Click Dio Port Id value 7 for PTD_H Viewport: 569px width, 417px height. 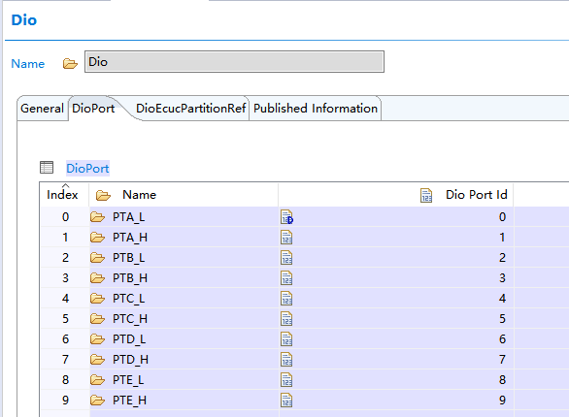pos(502,359)
